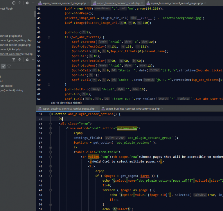
Task: Toggle autoscroll to source in Structure panel
Action: tap(3, 66)
